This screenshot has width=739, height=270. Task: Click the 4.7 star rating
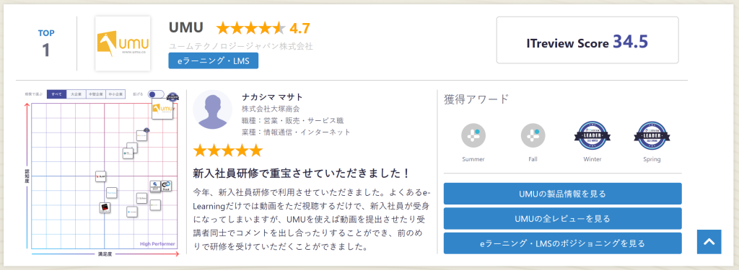click(263, 29)
